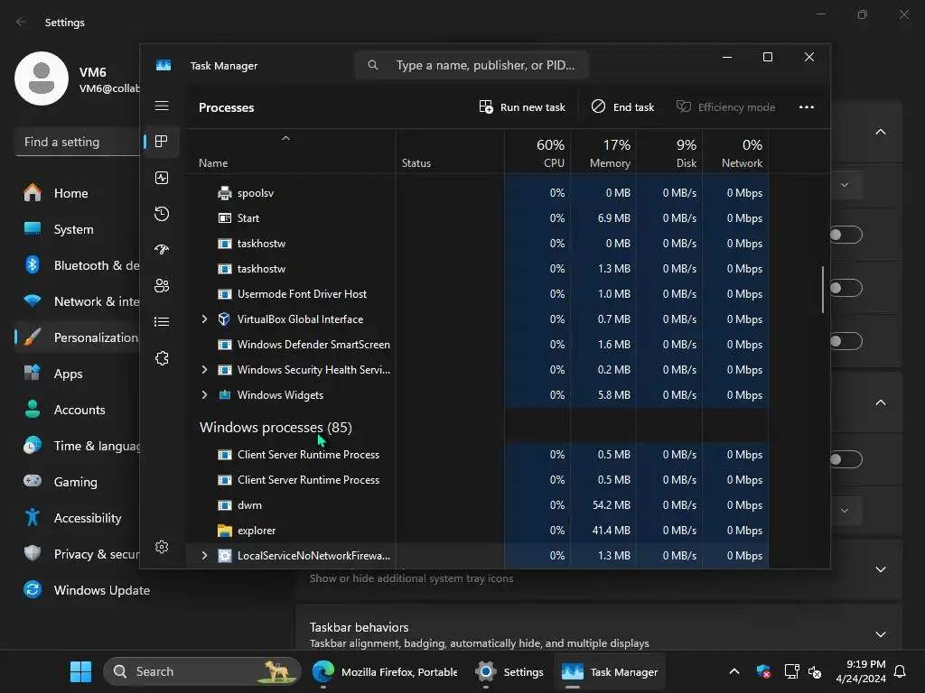Open Details page icon in Task Manager
The width and height of the screenshot is (925, 693).
coord(162,322)
